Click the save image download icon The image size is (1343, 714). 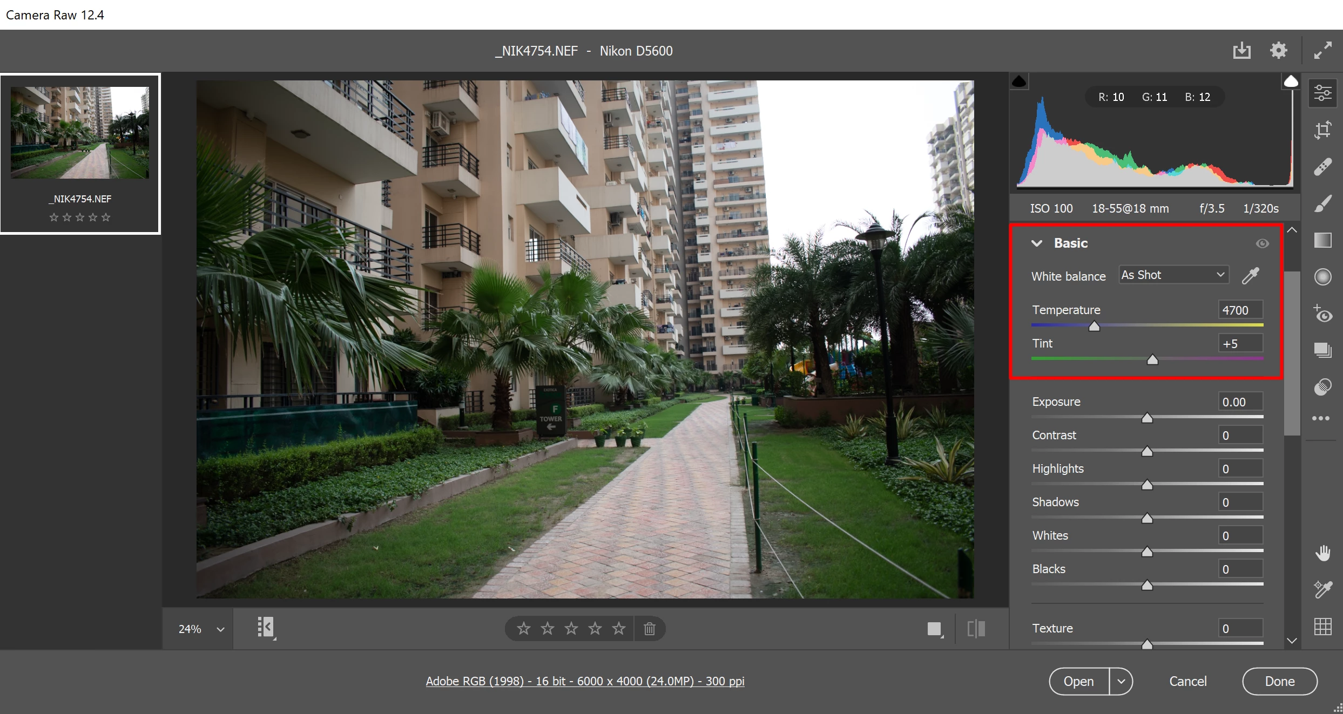point(1241,51)
